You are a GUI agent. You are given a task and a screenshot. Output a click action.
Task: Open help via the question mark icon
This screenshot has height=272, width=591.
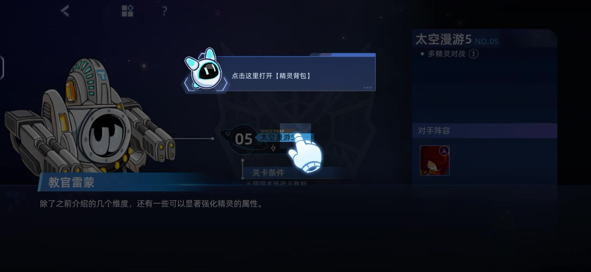click(x=164, y=11)
